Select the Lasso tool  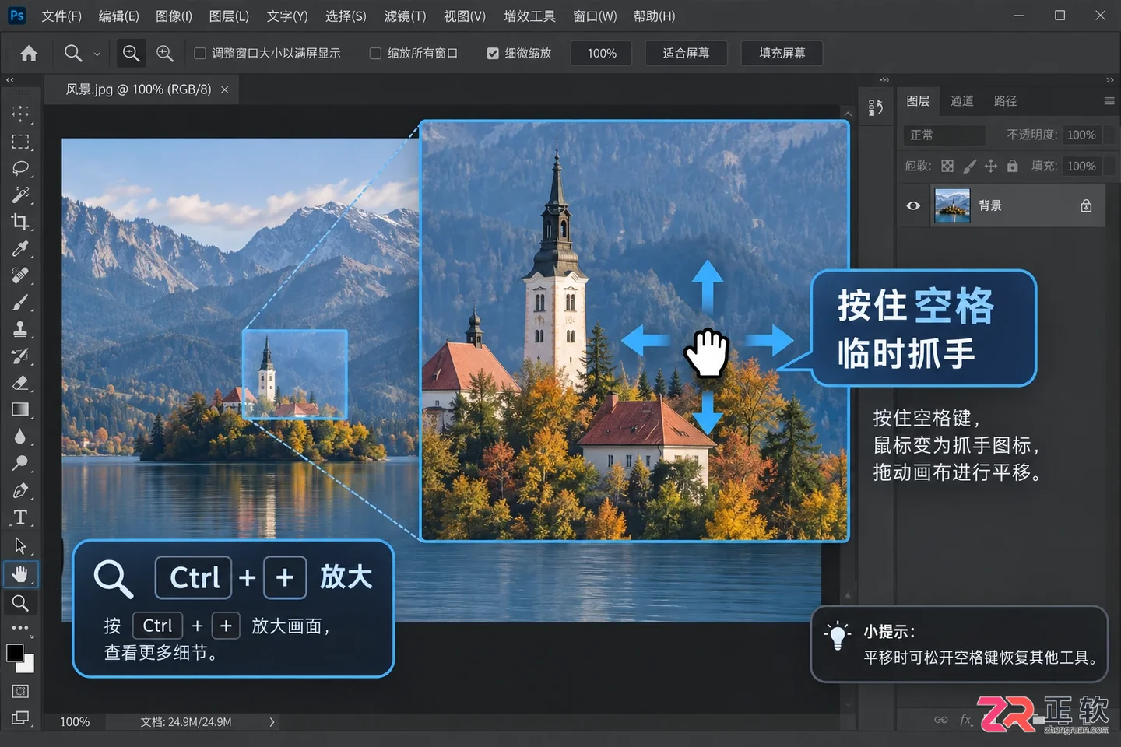20,168
